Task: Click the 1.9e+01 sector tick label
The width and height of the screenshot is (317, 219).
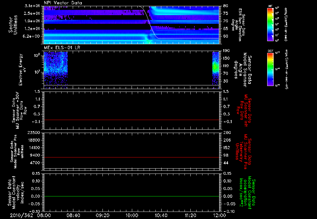Action: point(32,21)
